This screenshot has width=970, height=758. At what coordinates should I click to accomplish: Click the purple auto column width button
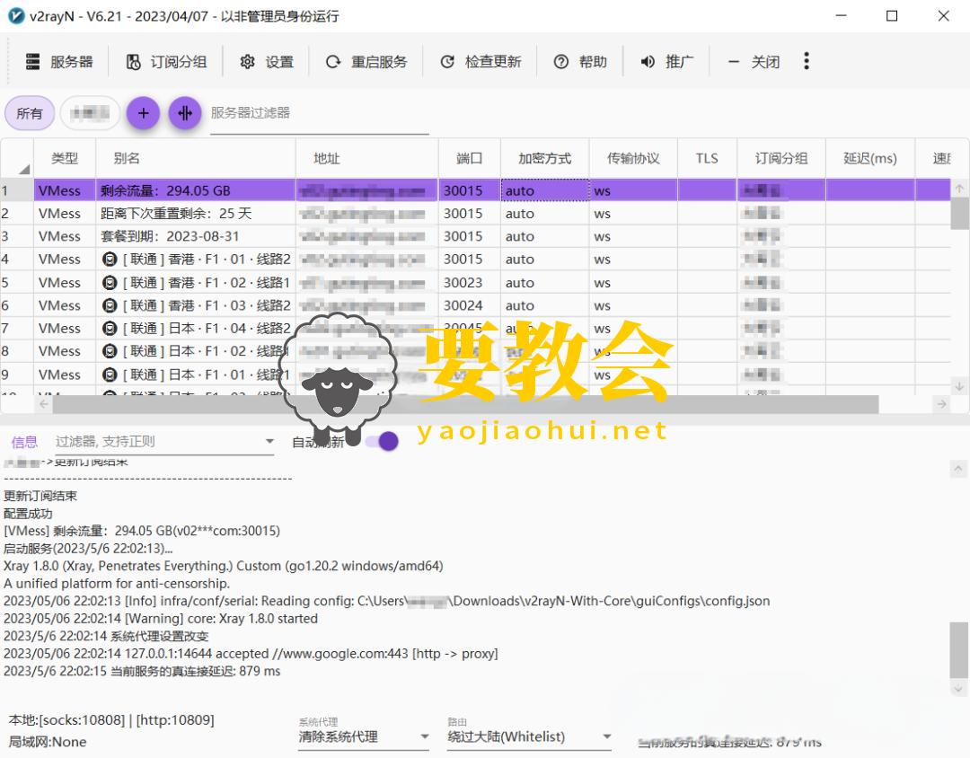coord(185,113)
